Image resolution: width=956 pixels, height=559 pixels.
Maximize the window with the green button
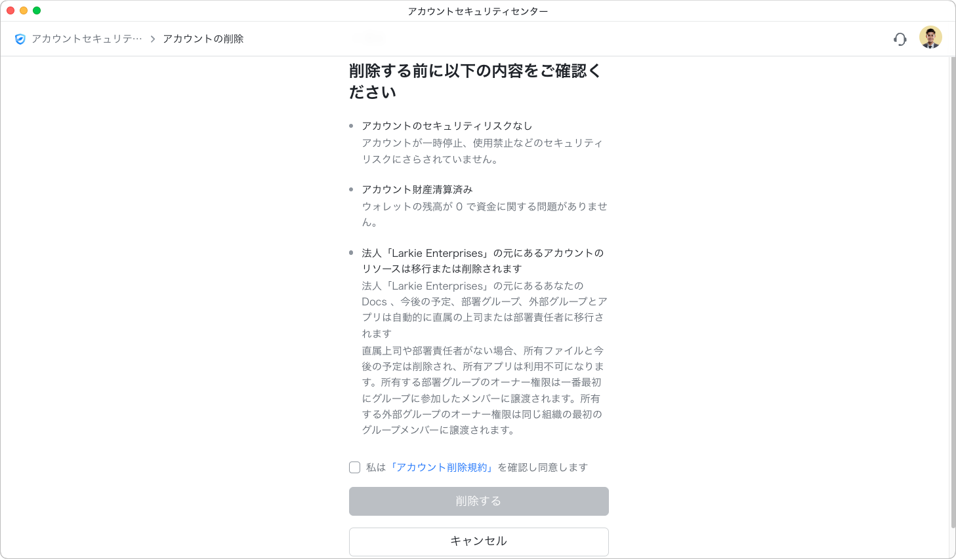(37, 10)
